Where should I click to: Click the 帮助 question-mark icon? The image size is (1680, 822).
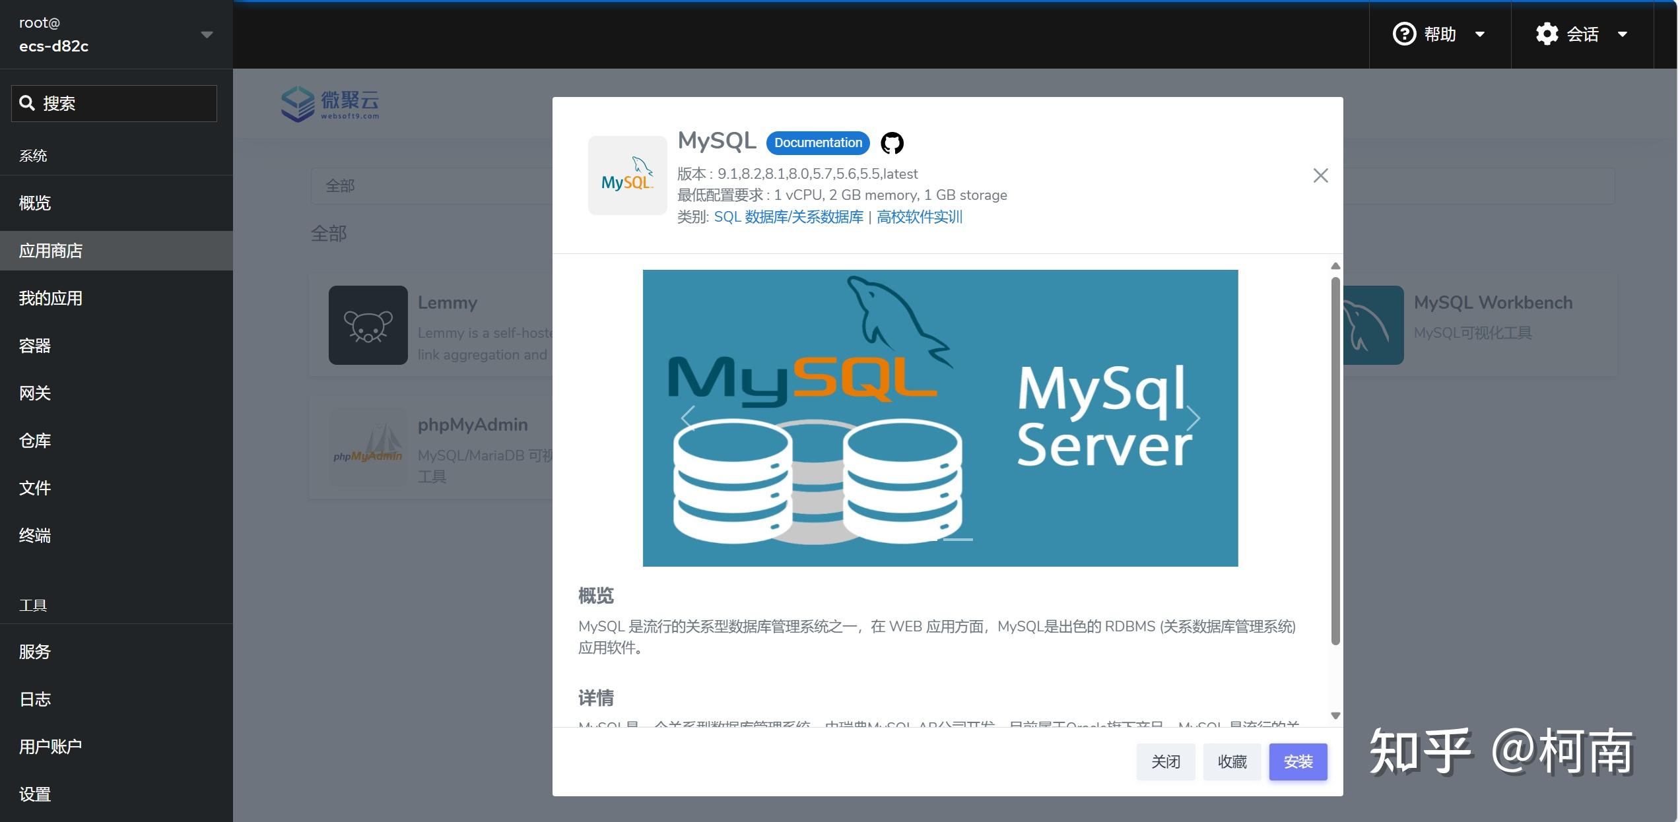(1405, 34)
